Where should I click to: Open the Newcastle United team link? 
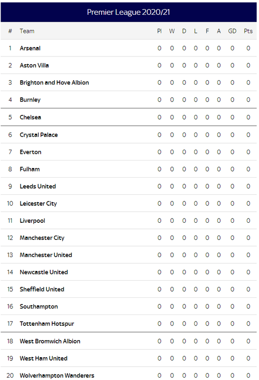click(44, 272)
